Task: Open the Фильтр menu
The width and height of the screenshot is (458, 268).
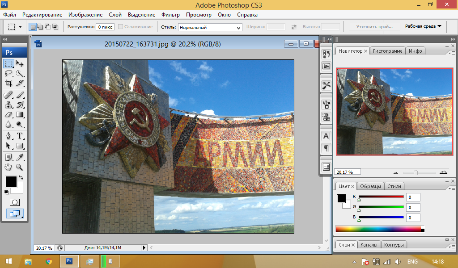Action: [170, 15]
